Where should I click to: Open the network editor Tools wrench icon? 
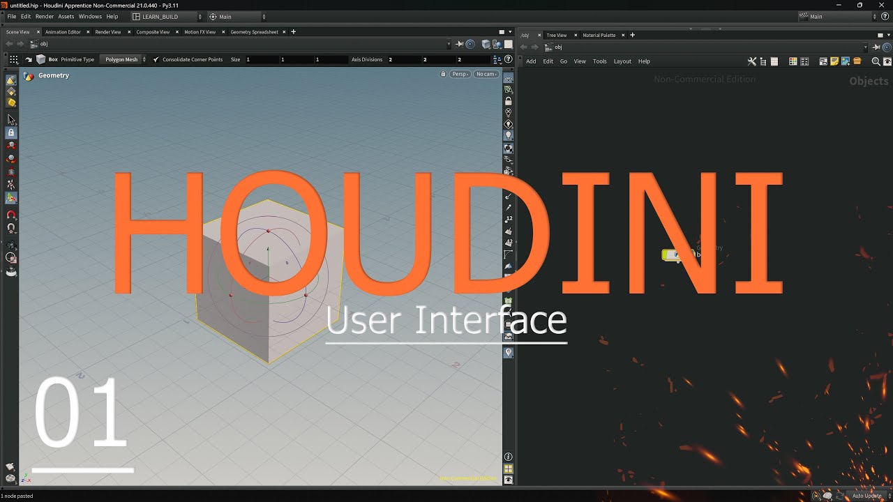752,61
